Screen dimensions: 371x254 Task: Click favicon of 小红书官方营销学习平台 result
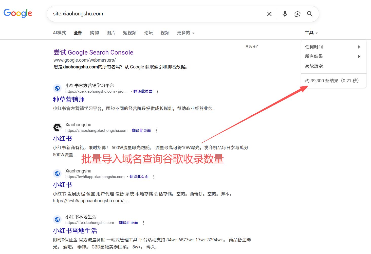(58, 88)
